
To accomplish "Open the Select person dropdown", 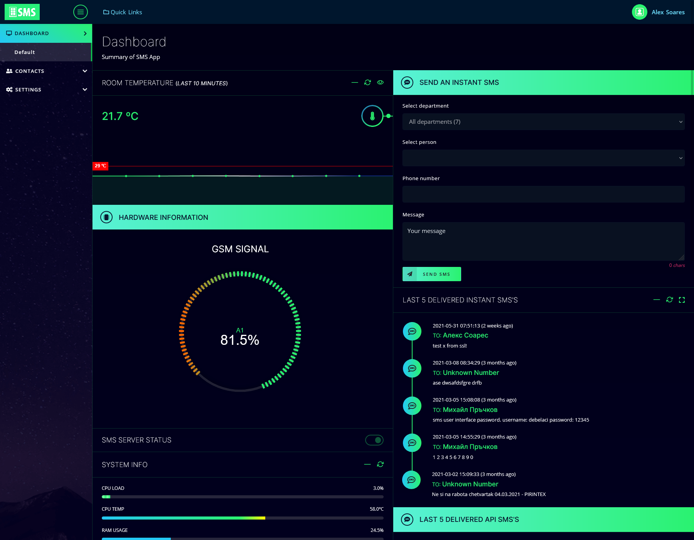I will click(544, 158).
